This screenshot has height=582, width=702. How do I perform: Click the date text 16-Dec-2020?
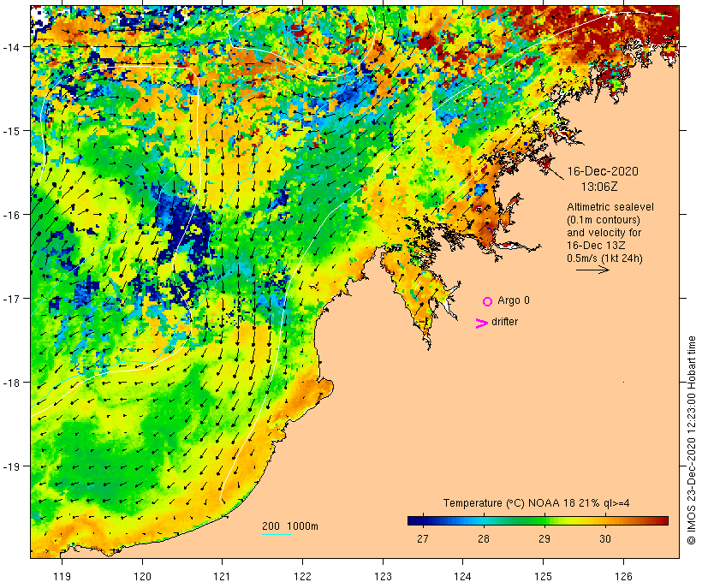click(x=603, y=171)
